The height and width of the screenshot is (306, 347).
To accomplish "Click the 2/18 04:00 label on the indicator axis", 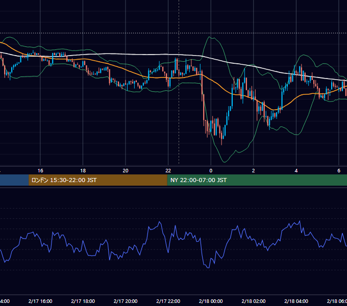I will point(296,301).
